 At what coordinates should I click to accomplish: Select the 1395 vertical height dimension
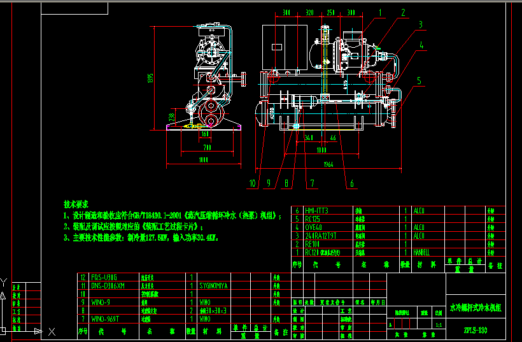[150, 78]
